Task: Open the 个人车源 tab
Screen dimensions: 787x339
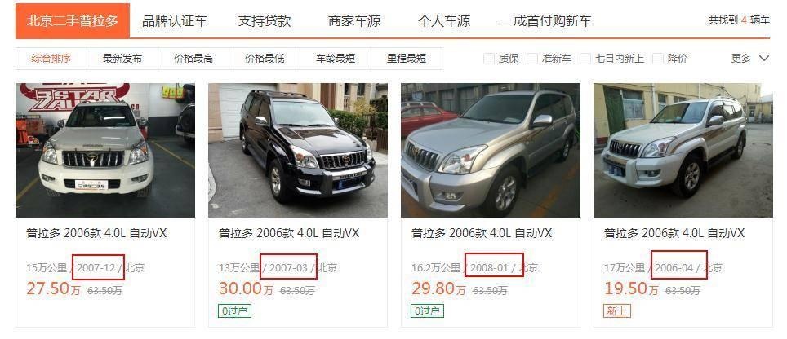Action: 443,21
